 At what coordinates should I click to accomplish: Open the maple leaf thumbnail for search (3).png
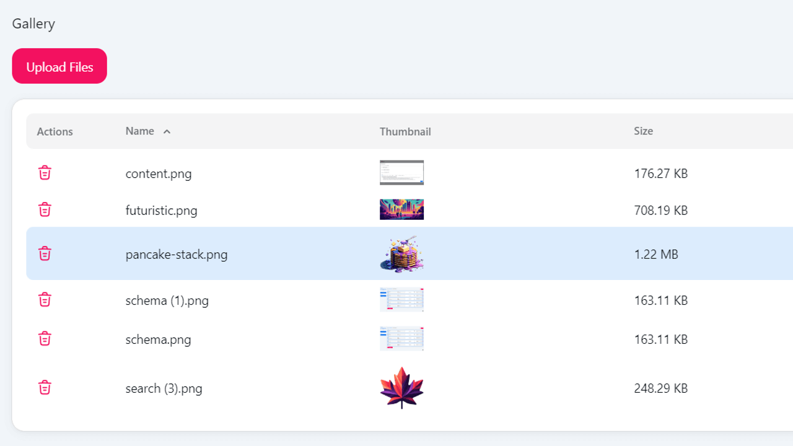coord(401,387)
